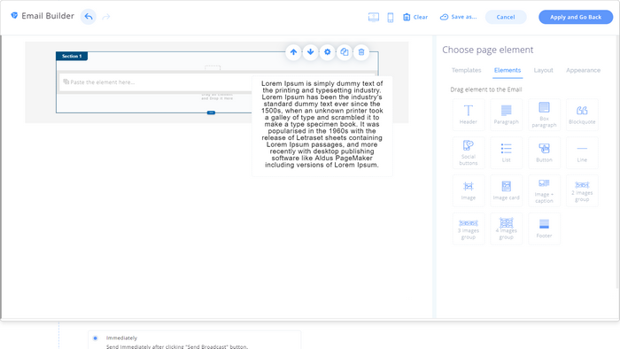Image resolution: width=620 pixels, height=349 pixels.
Task: Select the Image card element
Action: point(506,190)
